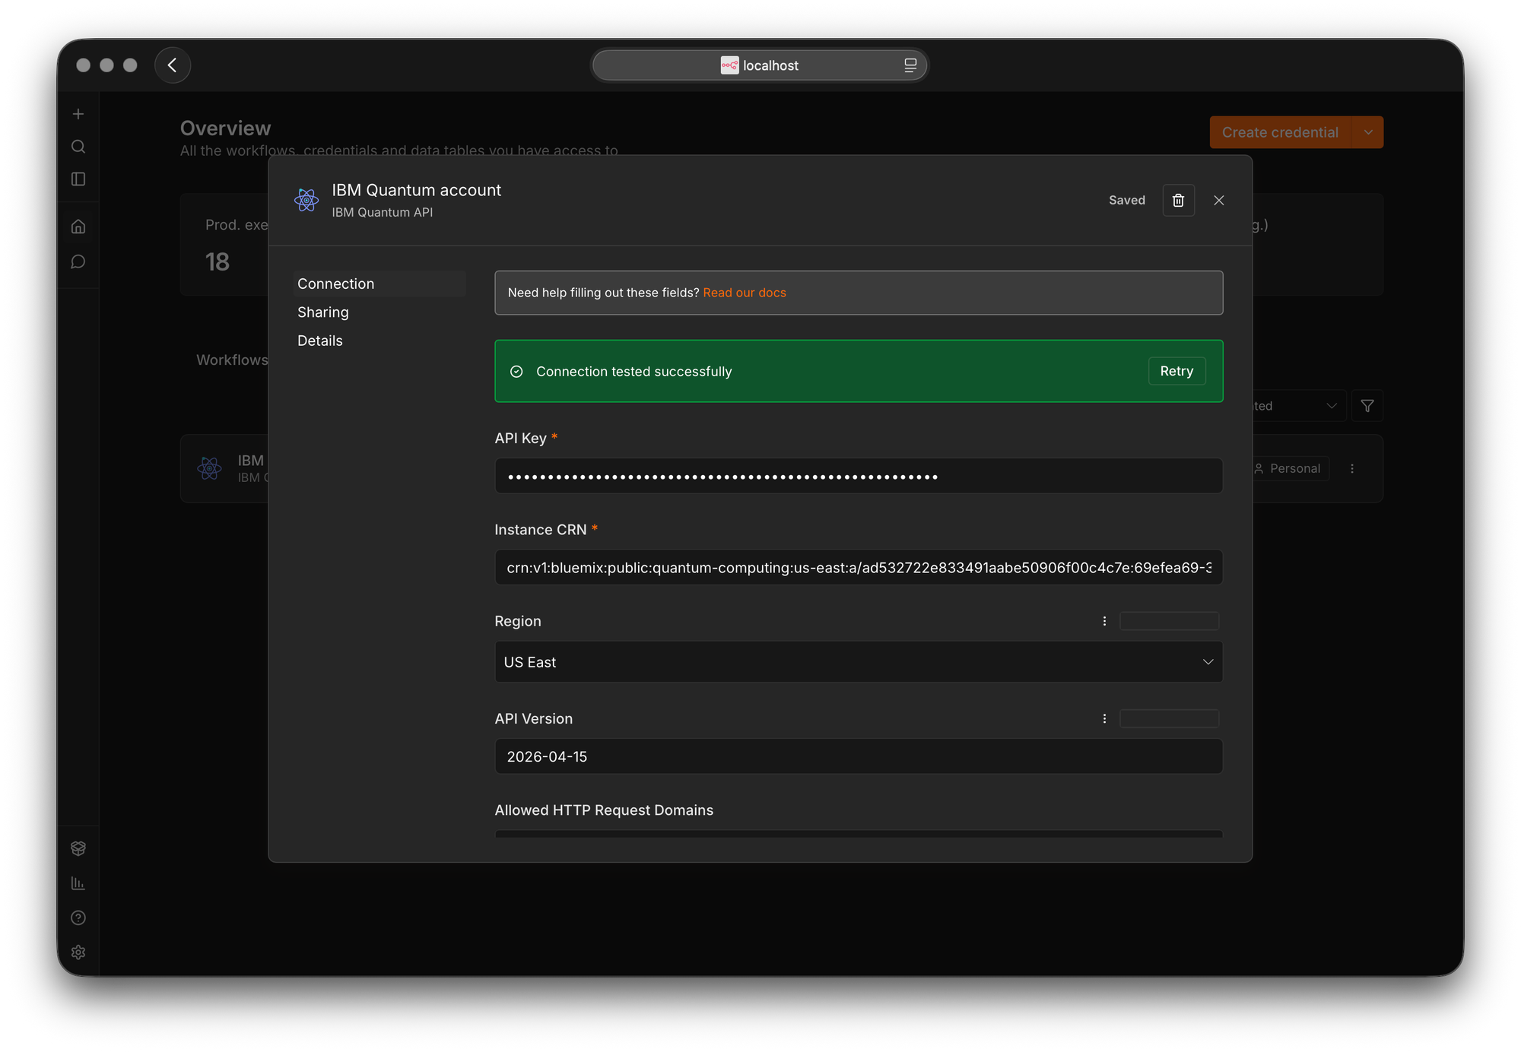
Task: Click the Instance CRN input field
Action: point(859,568)
